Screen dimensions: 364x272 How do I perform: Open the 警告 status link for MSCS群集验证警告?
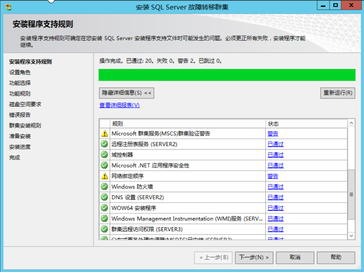(x=273, y=134)
